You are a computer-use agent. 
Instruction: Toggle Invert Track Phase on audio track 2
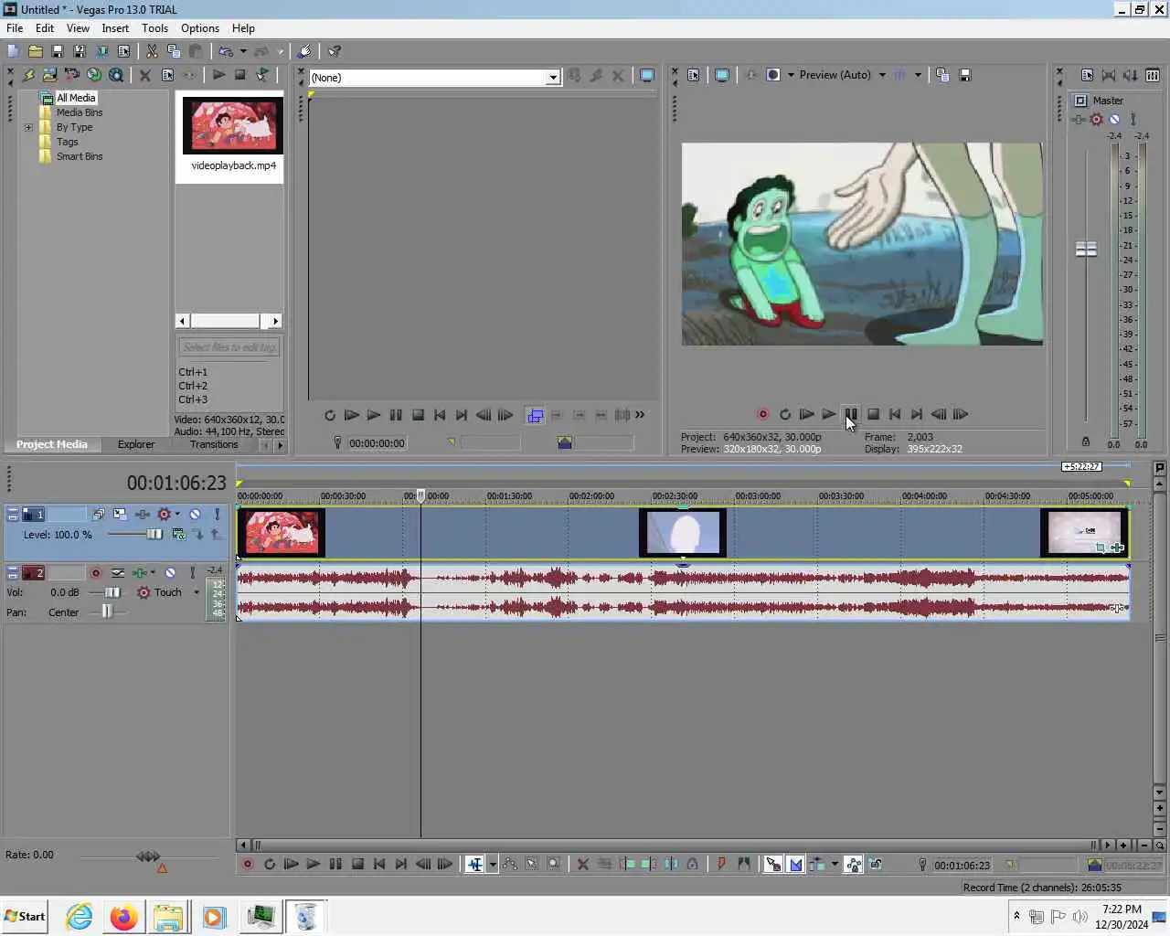(x=118, y=573)
